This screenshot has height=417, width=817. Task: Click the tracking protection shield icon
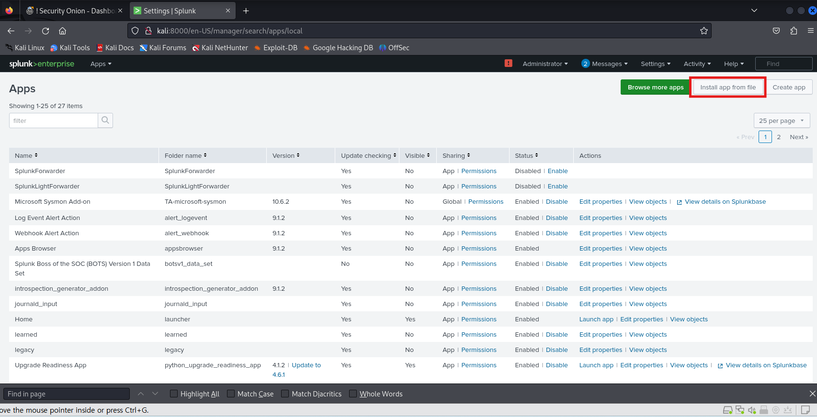(x=135, y=31)
